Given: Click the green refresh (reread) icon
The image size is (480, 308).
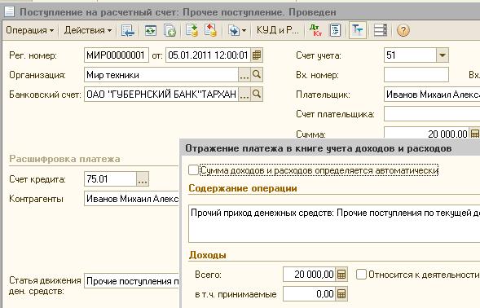Looking at the screenshot, I should click(x=151, y=31).
